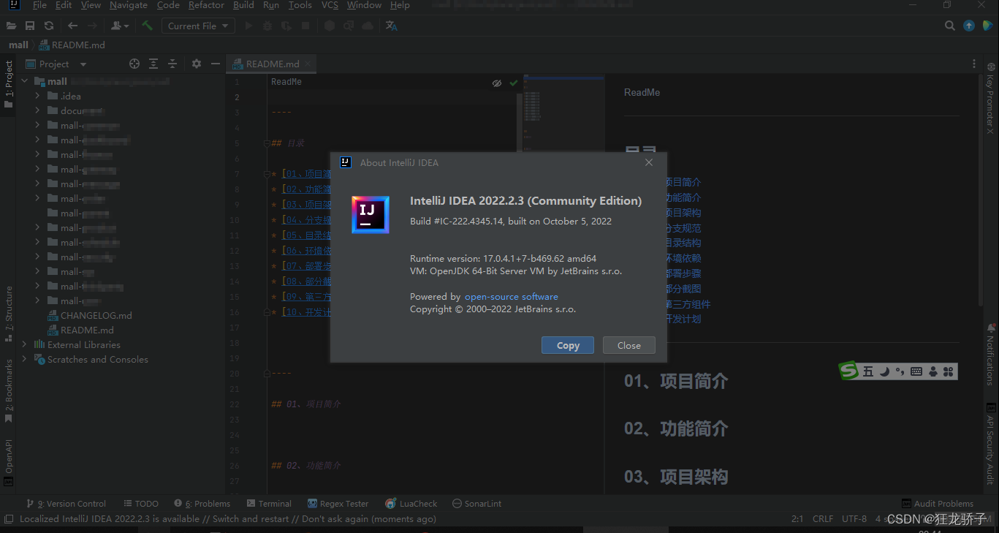Screen dimensions: 999x533
Task: Click the colorful toolbox icon at top right
Action: 987,26
